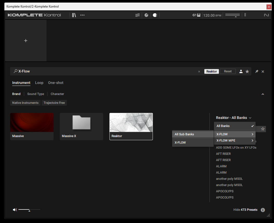Screen dimensions: 274x223
Task: Remove the Reaktor filter tag
Action: pos(211,71)
